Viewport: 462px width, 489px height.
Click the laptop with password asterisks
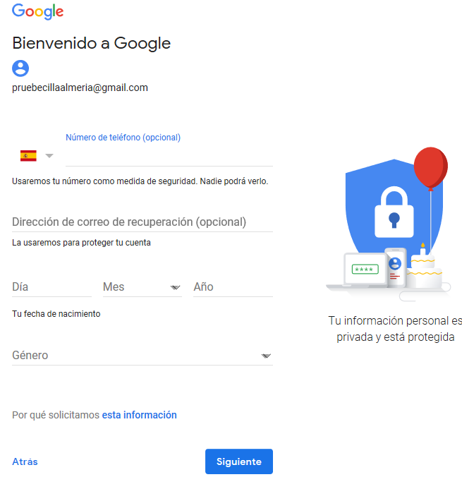pos(365,269)
